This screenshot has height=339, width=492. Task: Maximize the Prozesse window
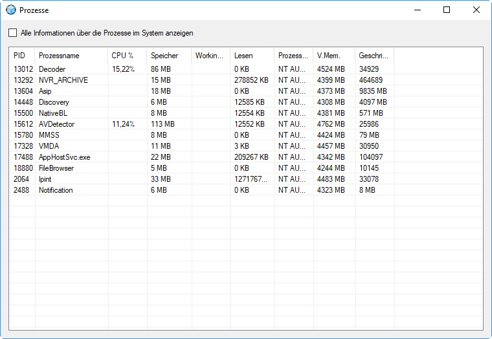(447, 10)
